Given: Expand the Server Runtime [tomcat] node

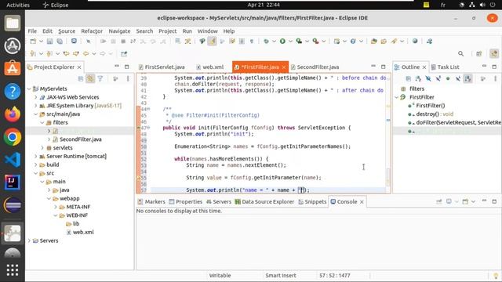Looking at the screenshot, I should coord(36,157).
